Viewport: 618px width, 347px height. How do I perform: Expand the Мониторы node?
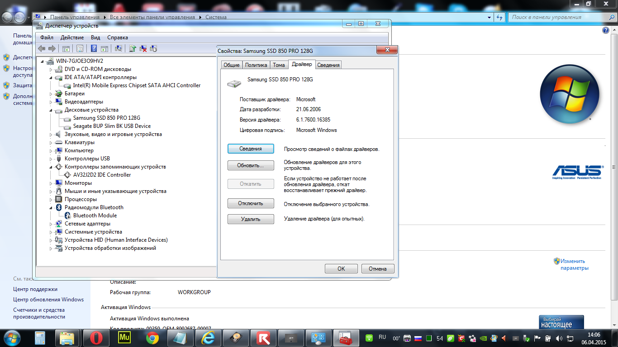pyautogui.click(x=51, y=183)
